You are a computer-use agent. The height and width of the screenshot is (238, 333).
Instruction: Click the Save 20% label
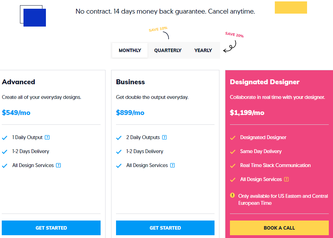[235, 35]
